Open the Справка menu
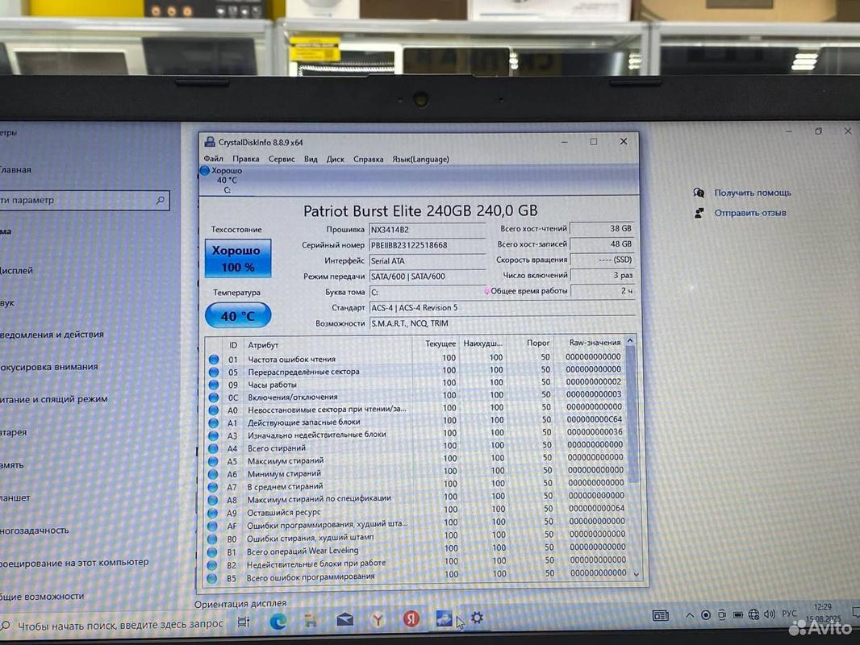860x645 pixels. pos(368,159)
